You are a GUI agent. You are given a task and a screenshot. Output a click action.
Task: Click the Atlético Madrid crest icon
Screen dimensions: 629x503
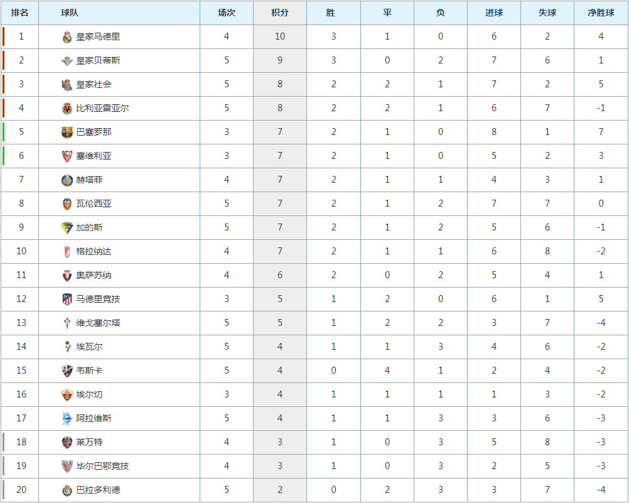click(67, 300)
